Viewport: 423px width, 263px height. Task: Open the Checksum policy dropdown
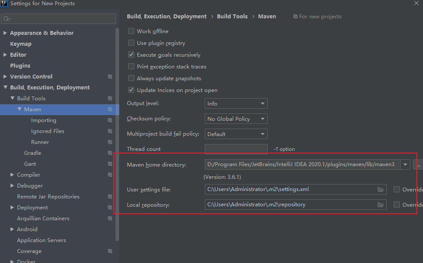click(236, 119)
